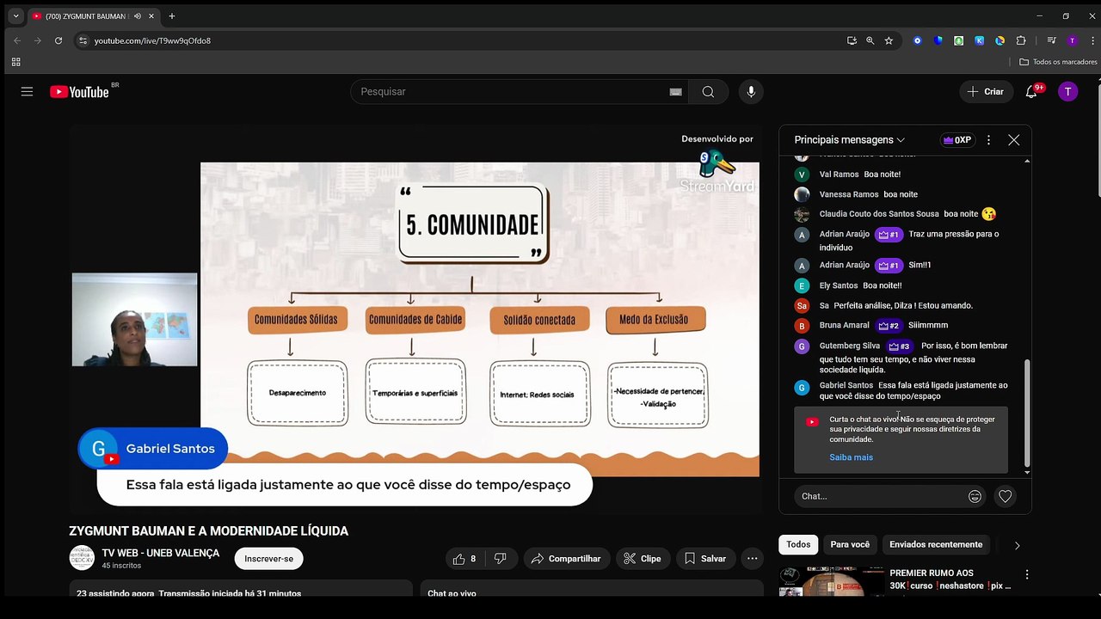Image resolution: width=1101 pixels, height=619 pixels.
Task: Select the Para você filter chip
Action: (x=850, y=544)
